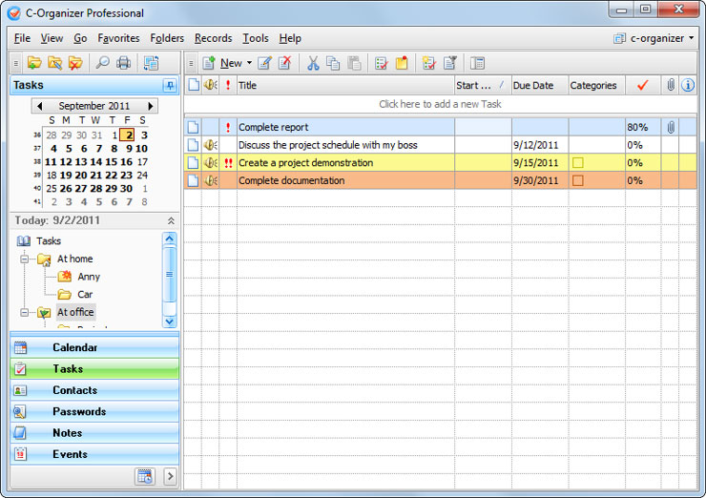Viewport: 706px width, 498px height.
Task: Click the attachment paperclip on Complete report
Action: coord(671,127)
